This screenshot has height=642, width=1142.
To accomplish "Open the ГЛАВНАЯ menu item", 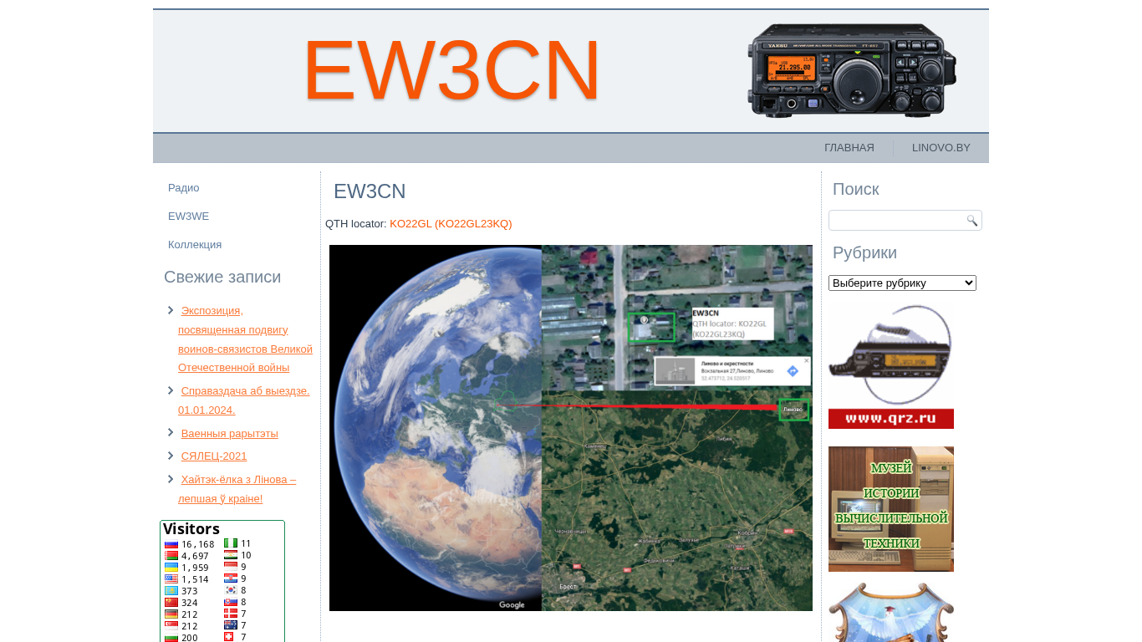I will 849,148.
